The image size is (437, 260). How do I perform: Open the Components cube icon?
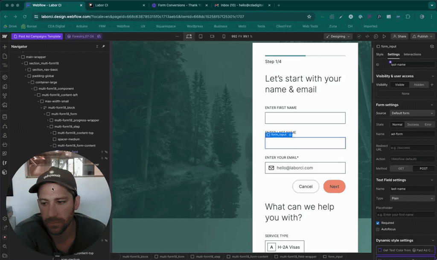tap(5, 77)
